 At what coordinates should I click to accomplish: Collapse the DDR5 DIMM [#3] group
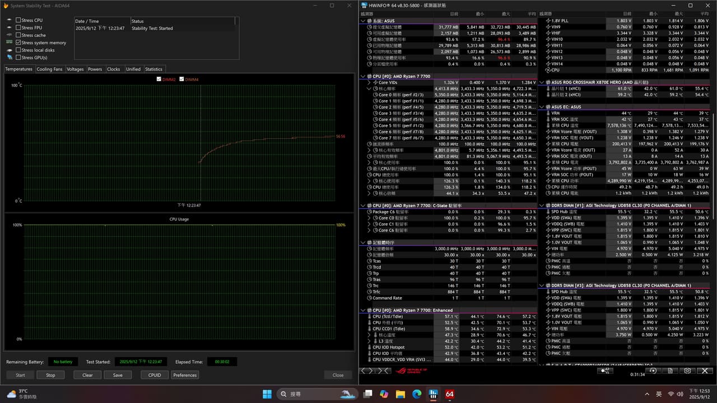542,285
